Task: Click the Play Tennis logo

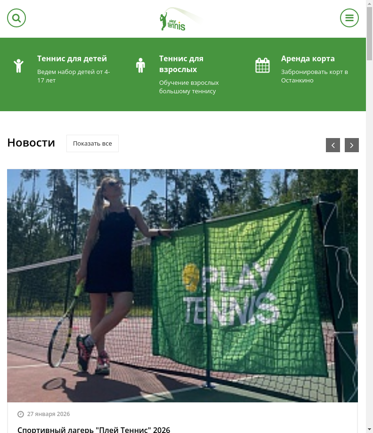Action: point(180,19)
